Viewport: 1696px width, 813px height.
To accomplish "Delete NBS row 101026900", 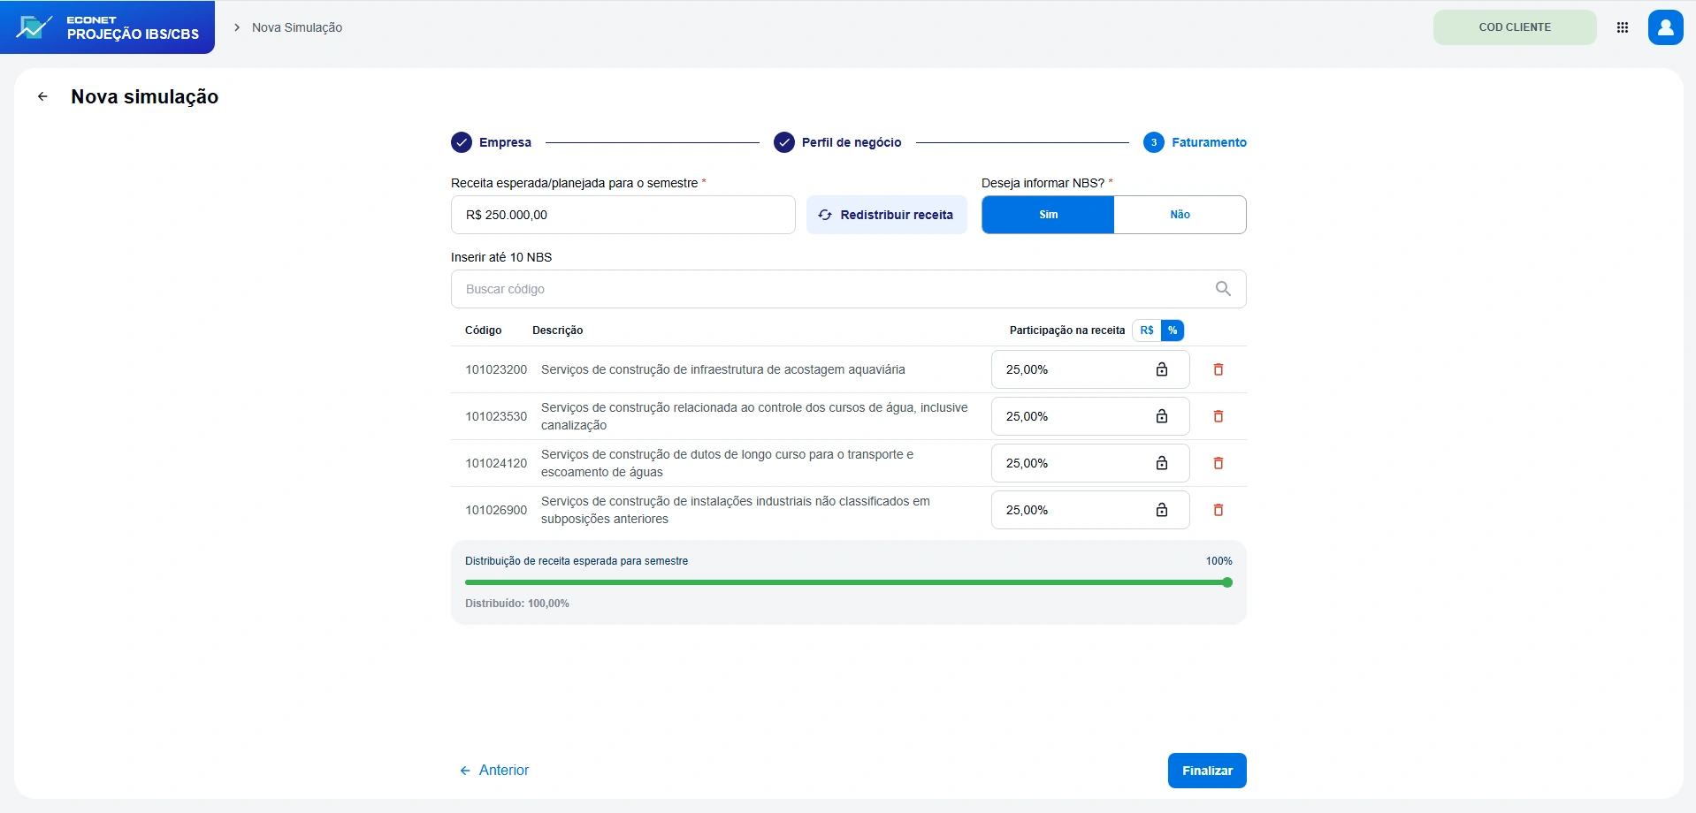I will [x=1219, y=510].
